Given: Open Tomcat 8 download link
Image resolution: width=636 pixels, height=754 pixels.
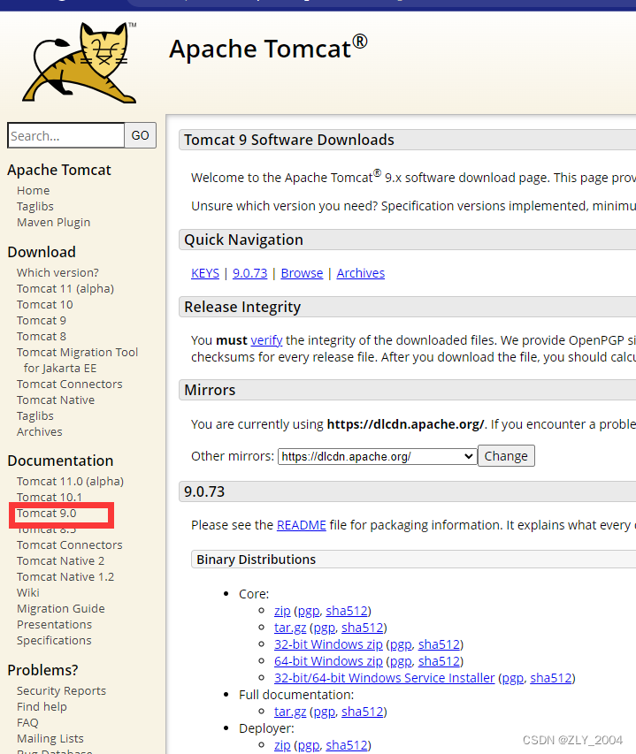Looking at the screenshot, I should click(42, 336).
